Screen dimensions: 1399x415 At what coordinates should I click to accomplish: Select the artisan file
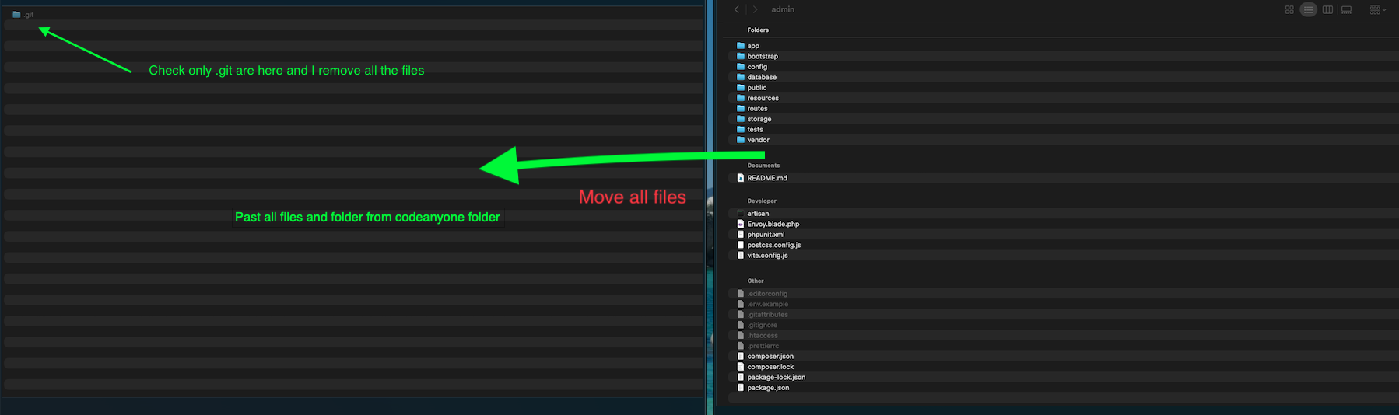[758, 214]
